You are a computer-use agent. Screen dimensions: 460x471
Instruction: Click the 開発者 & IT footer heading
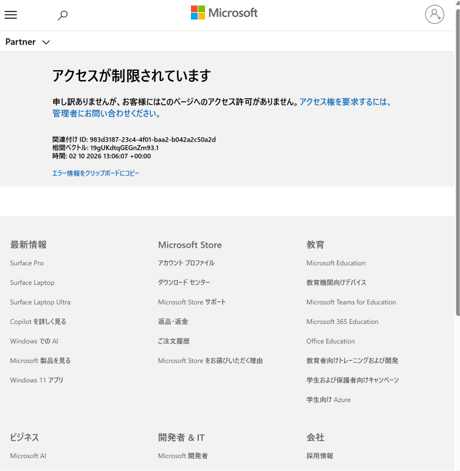[181, 437]
